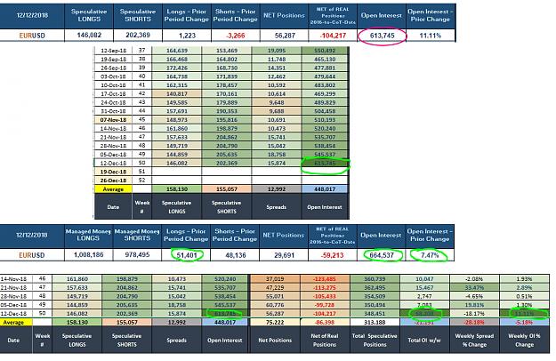Select the orange 140,817 longs cell
Viewport: 556px width, 361px height.
coord(177,94)
